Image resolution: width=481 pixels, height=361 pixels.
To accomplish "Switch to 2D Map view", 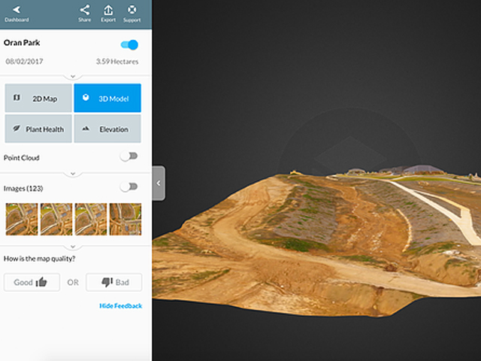I will 38,99.
